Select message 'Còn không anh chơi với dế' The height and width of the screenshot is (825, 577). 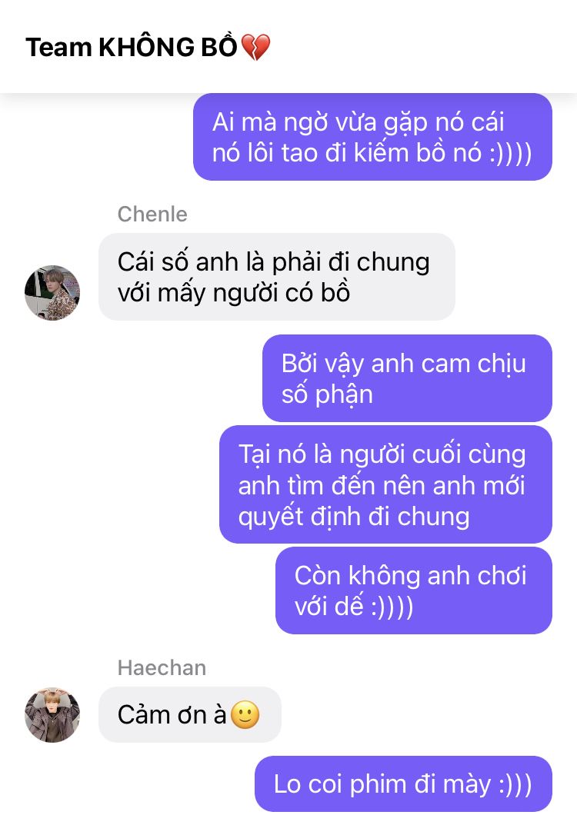tap(414, 590)
